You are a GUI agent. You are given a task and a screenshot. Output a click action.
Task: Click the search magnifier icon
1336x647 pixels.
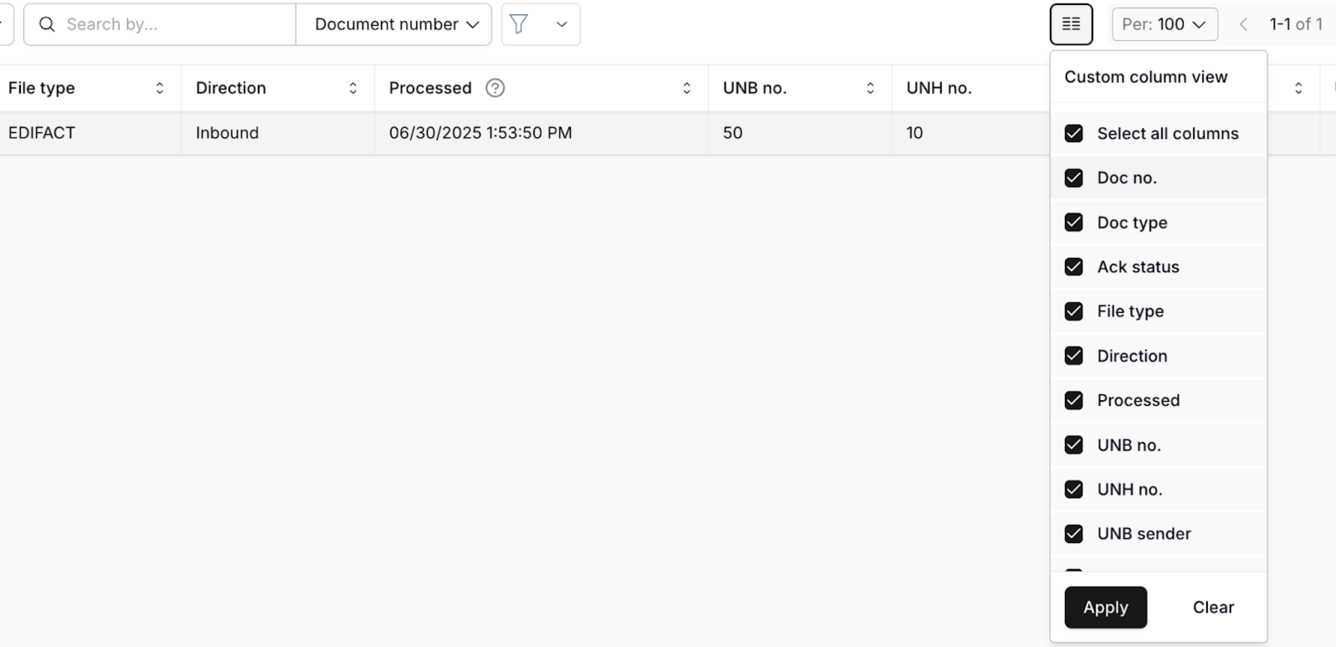pyautogui.click(x=47, y=24)
